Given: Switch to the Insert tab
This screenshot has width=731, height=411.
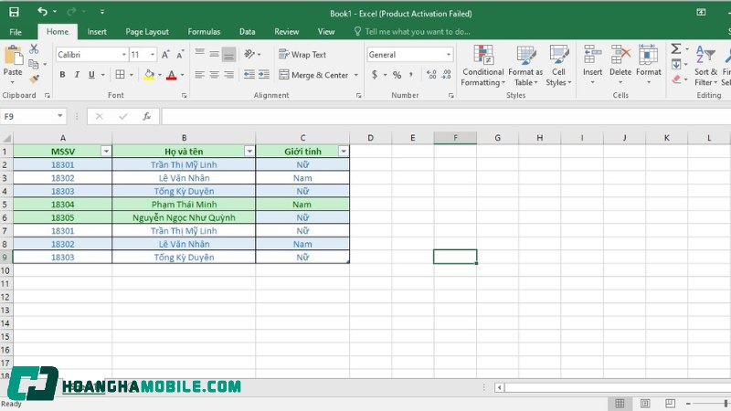Looking at the screenshot, I should tap(97, 32).
